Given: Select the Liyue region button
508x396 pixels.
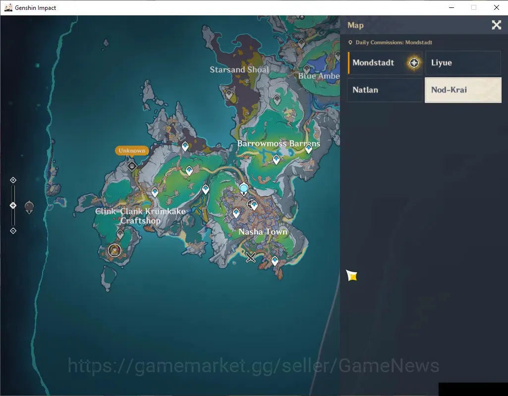Looking at the screenshot, I should click(463, 63).
